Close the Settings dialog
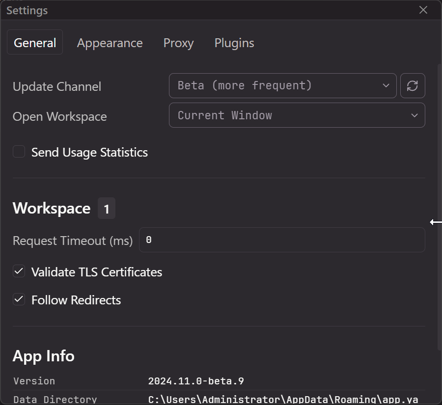This screenshot has width=442, height=405. 423,10
